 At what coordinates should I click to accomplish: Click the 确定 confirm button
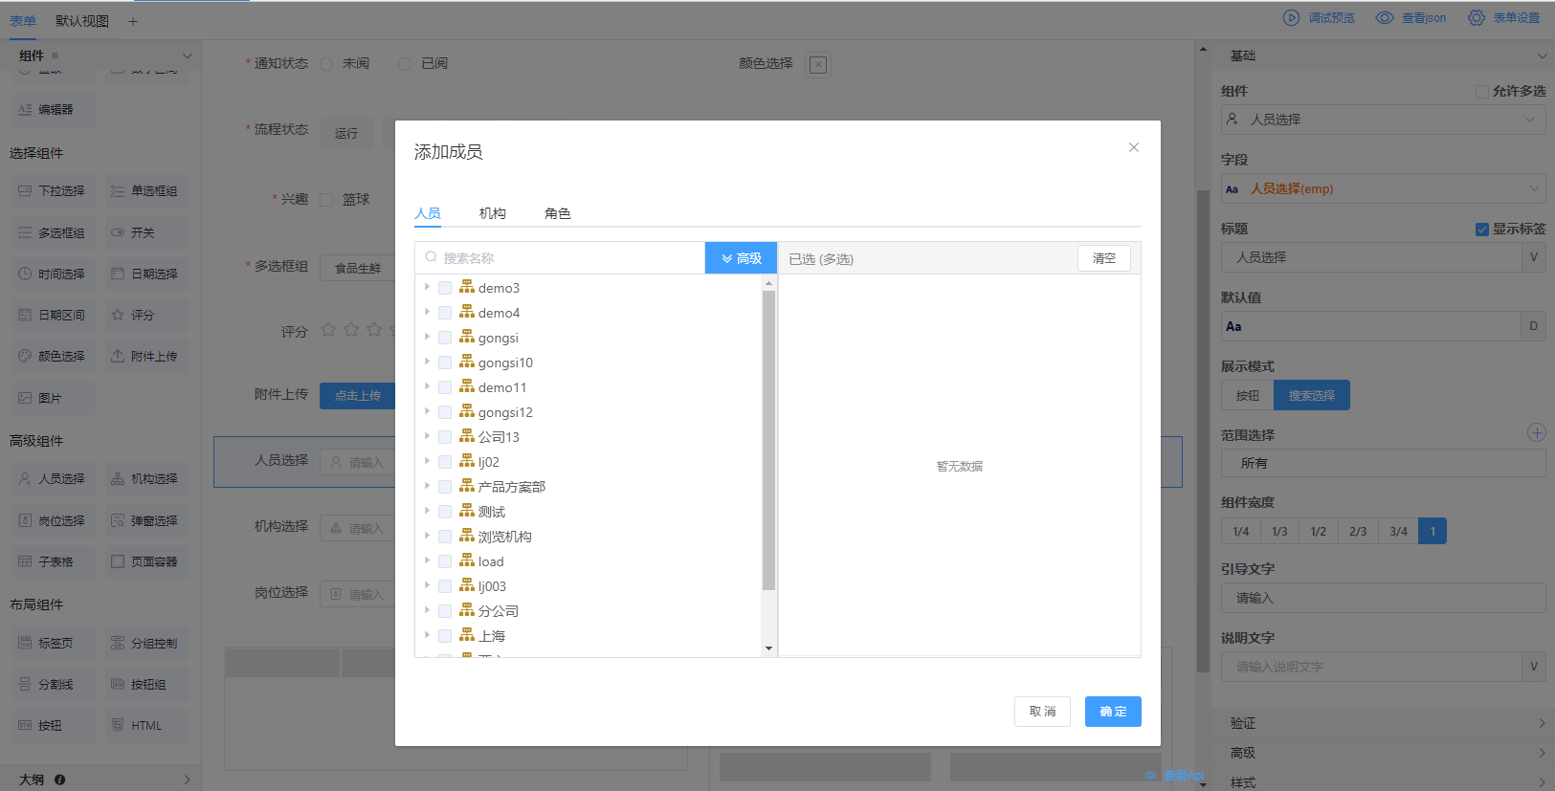click(x=1112, y=712)
